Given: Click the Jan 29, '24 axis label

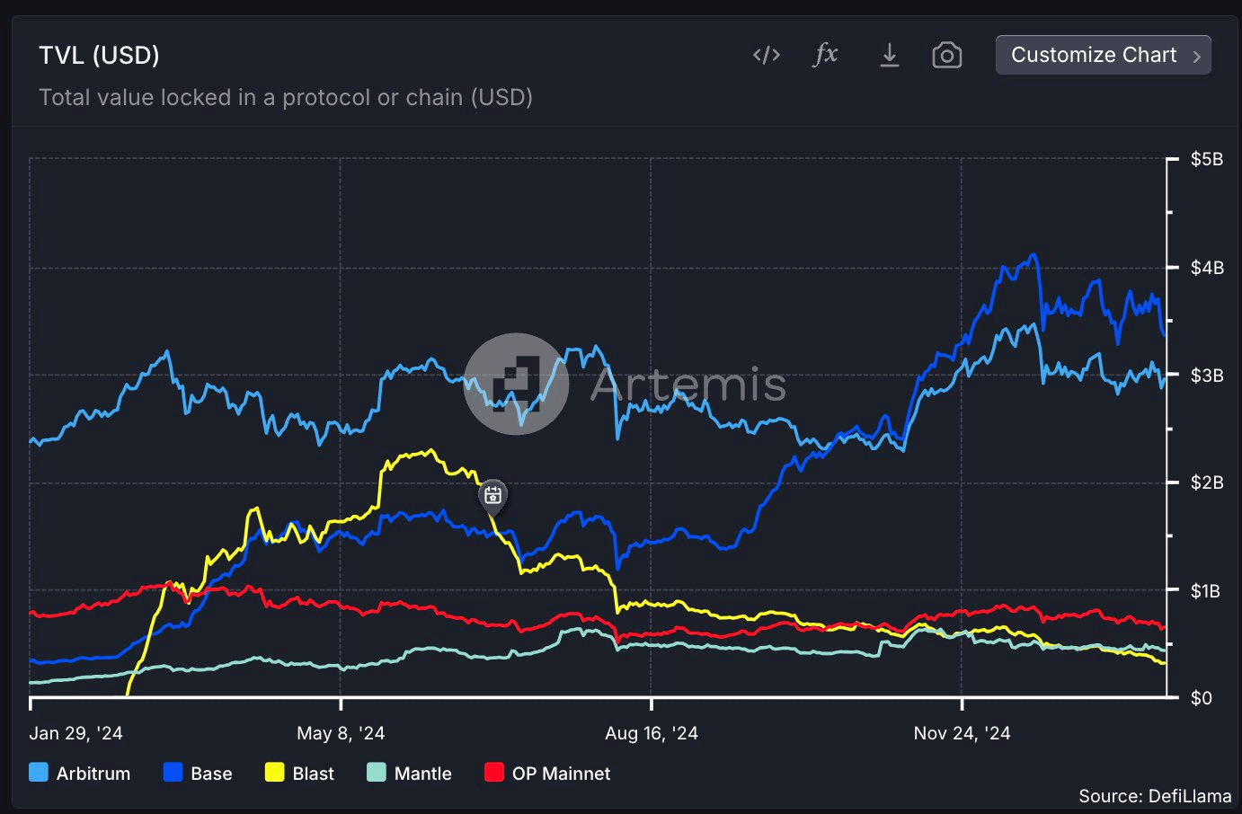Looking at the screenshot, I should 76,733.
